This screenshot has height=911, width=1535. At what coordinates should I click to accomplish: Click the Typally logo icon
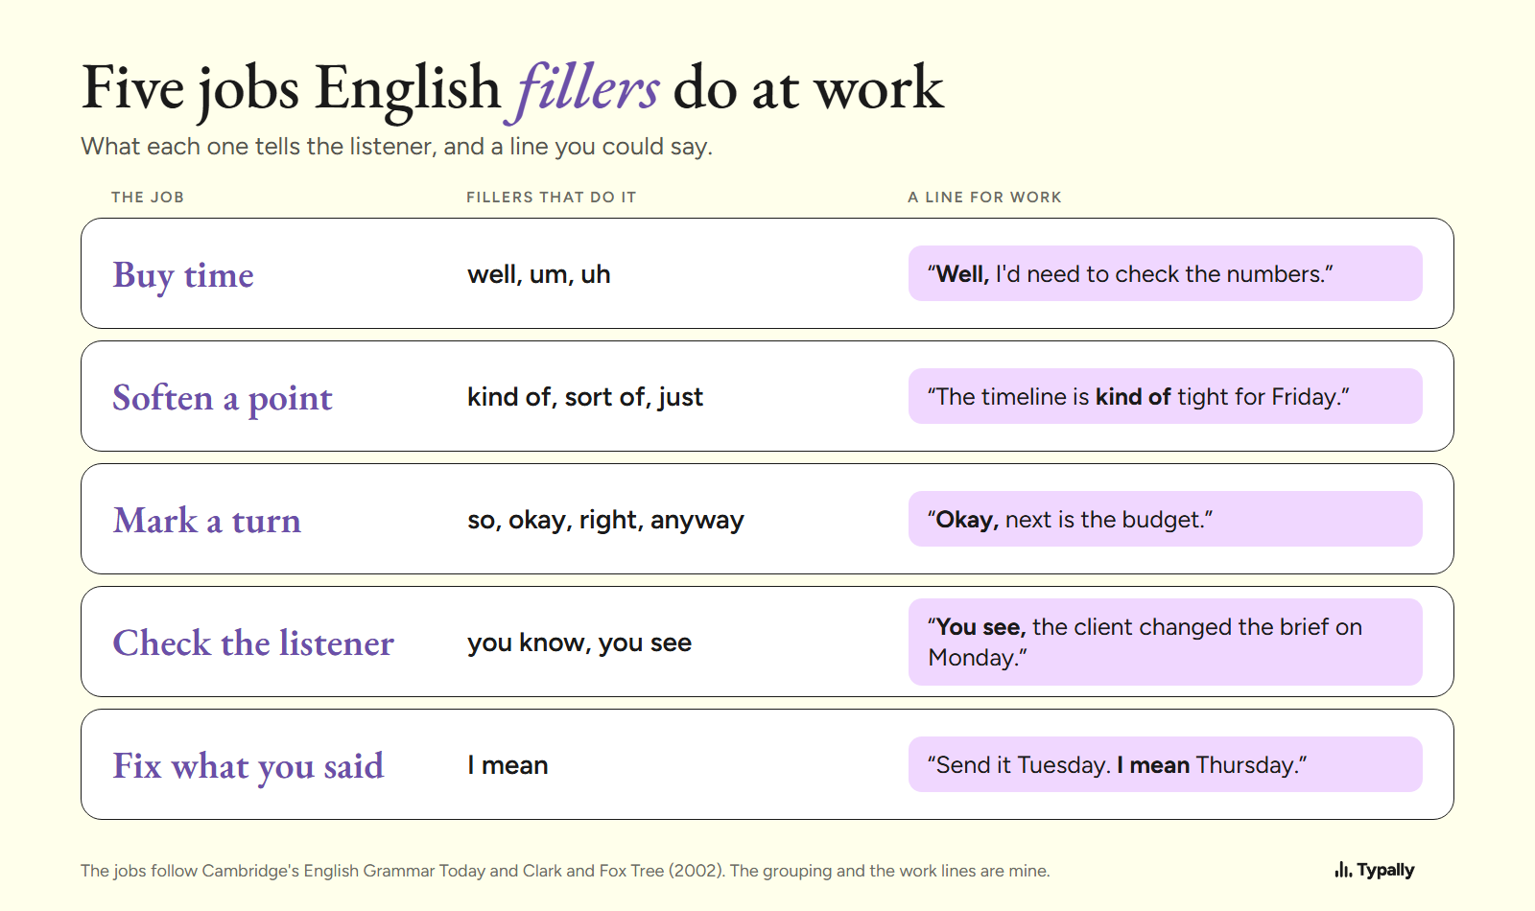pos(1342,870)
